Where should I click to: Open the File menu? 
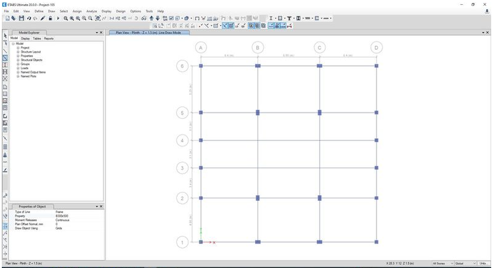pyautogui.click(x=6, y=11)
